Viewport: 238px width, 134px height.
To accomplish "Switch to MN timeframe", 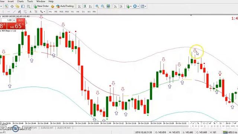I will click(x=94, y=12).
